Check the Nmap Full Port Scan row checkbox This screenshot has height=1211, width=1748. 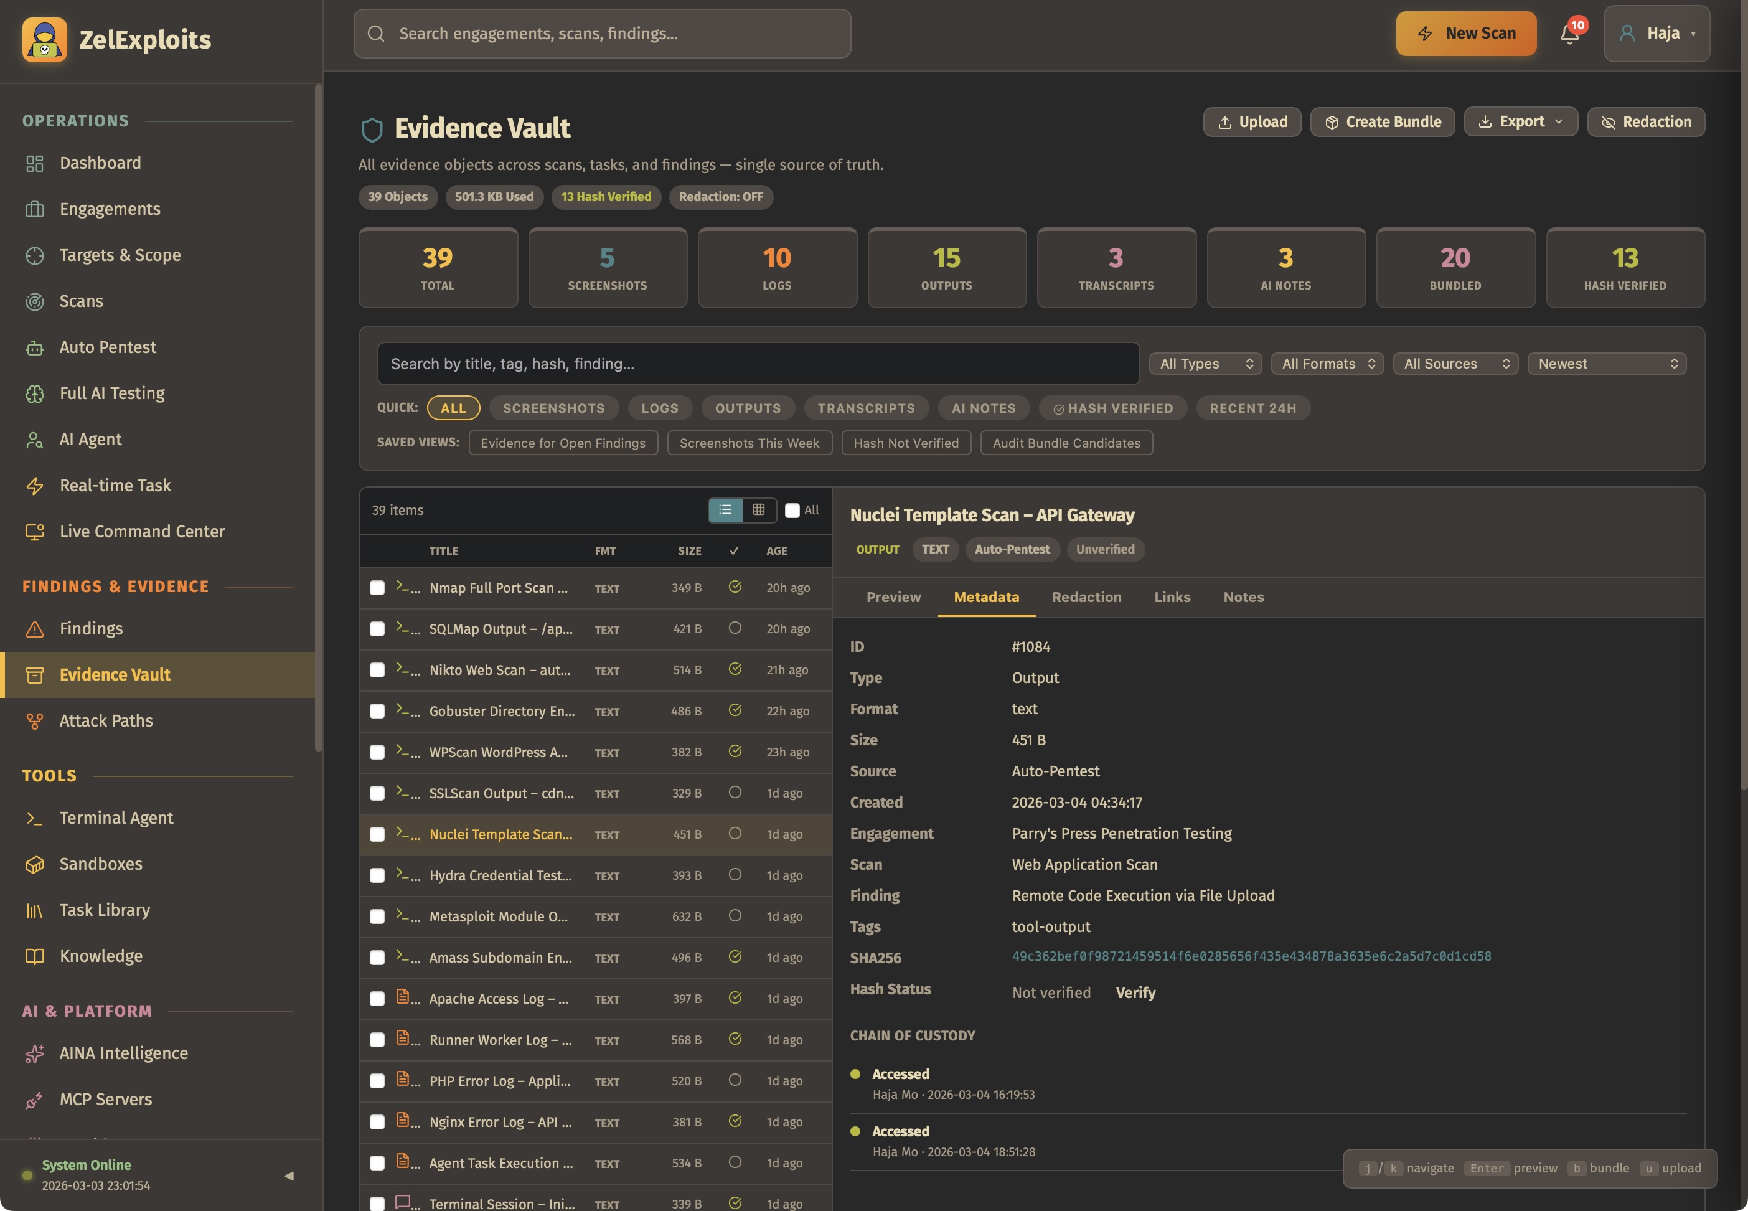(x=377, y=587)
